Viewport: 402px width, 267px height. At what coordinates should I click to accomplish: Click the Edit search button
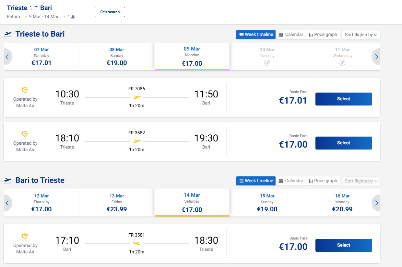(x=110, y=12)
